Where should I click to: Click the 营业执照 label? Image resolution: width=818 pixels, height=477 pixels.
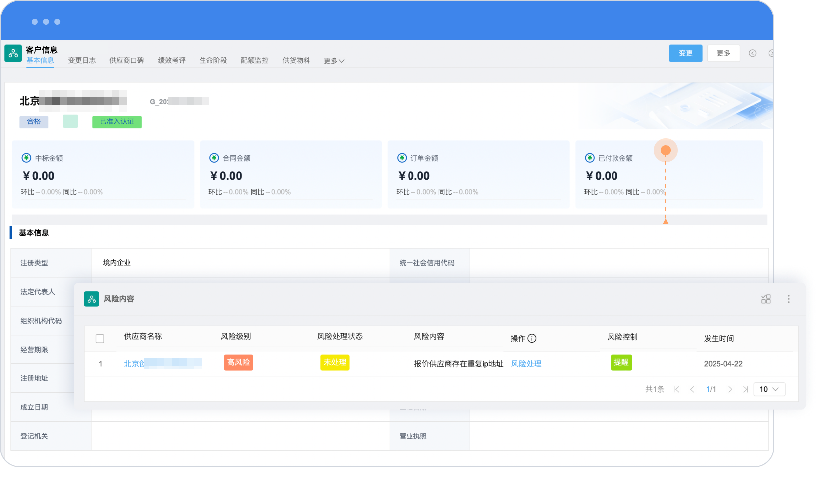click(x=413, y=436)
